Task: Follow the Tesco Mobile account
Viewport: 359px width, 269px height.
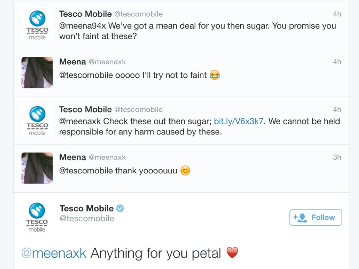Action: (x=316, y=218)
